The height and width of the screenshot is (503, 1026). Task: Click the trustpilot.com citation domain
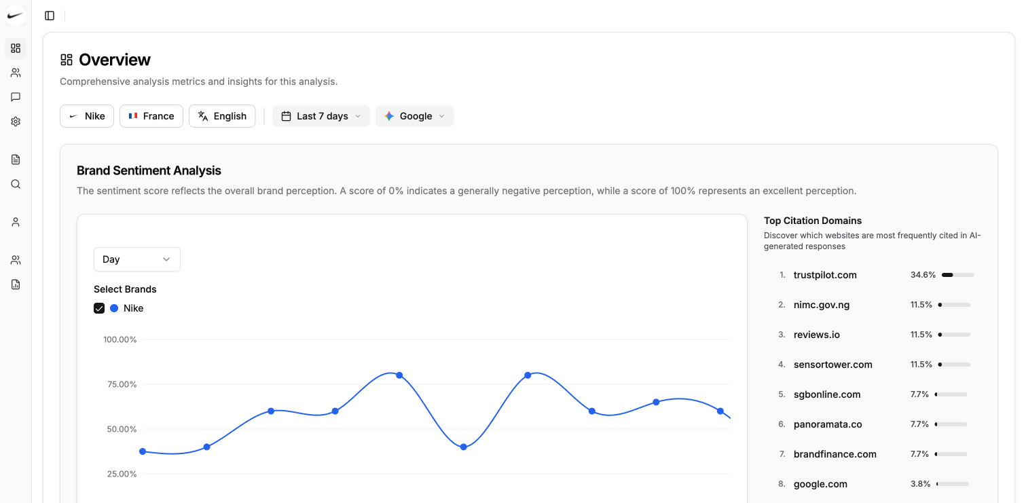[825, 275]
